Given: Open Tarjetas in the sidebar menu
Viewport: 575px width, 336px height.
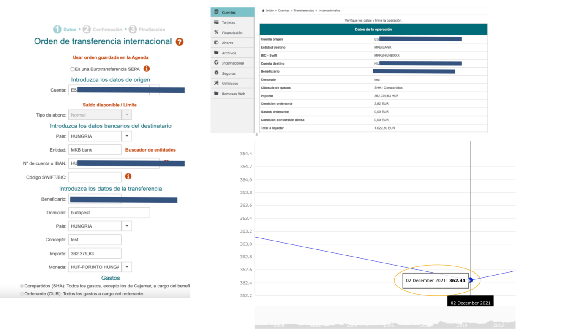Looking at the screenshot, I should point(229,22).
